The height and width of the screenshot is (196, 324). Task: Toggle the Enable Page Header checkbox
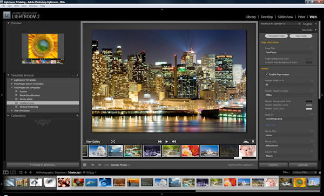tap(267, 74)
